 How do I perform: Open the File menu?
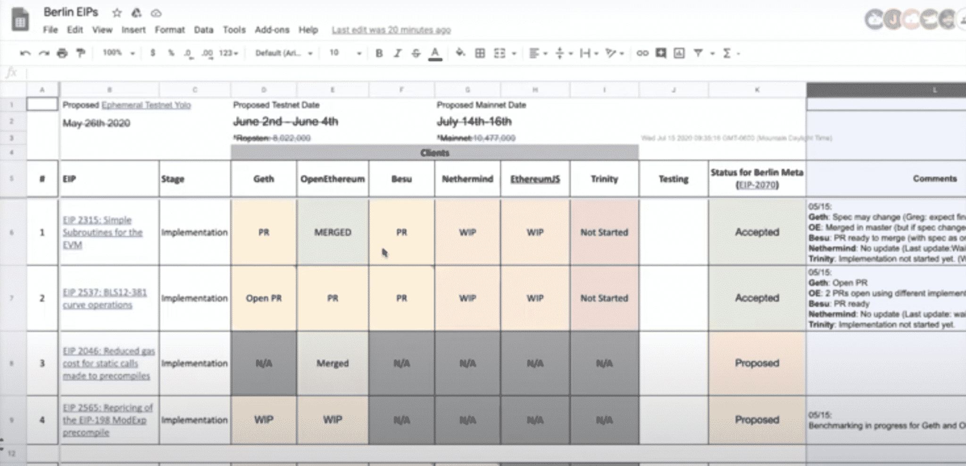[x=50, y=30]
